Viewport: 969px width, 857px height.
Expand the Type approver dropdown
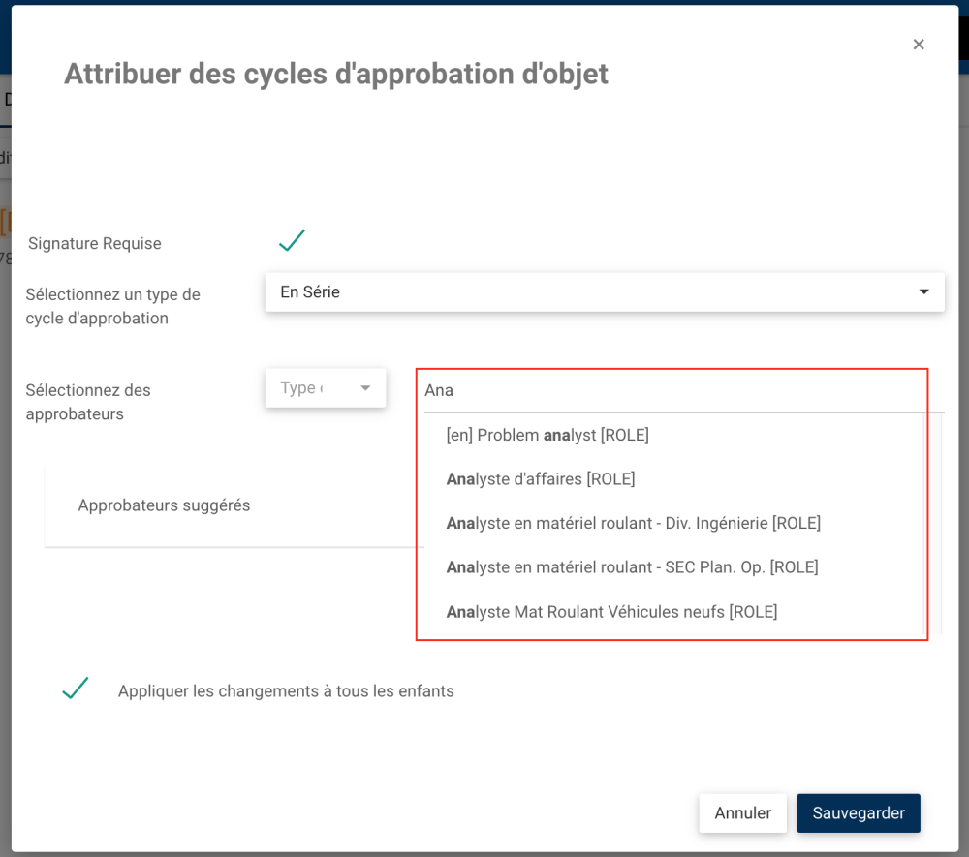point(325,388)
